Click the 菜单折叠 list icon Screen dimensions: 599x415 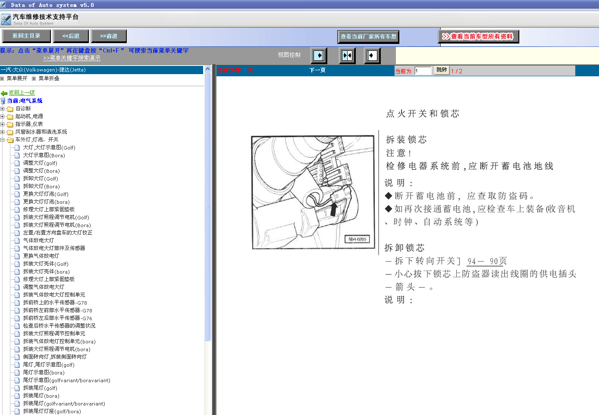pyautogui.click(x=34, y=78)
